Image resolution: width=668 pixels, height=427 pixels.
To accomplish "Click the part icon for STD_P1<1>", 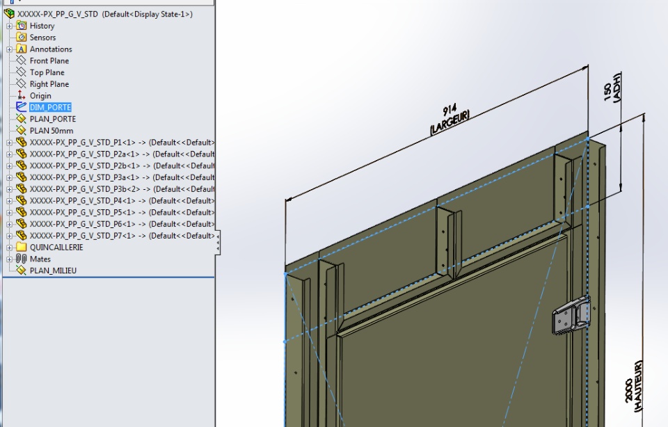I will click(22, 142).
